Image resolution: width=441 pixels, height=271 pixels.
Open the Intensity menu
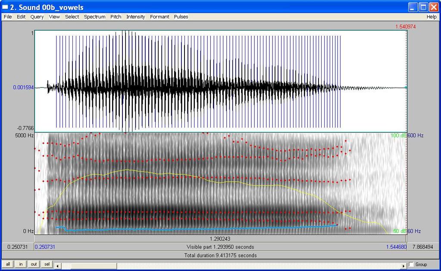(135, 17)
